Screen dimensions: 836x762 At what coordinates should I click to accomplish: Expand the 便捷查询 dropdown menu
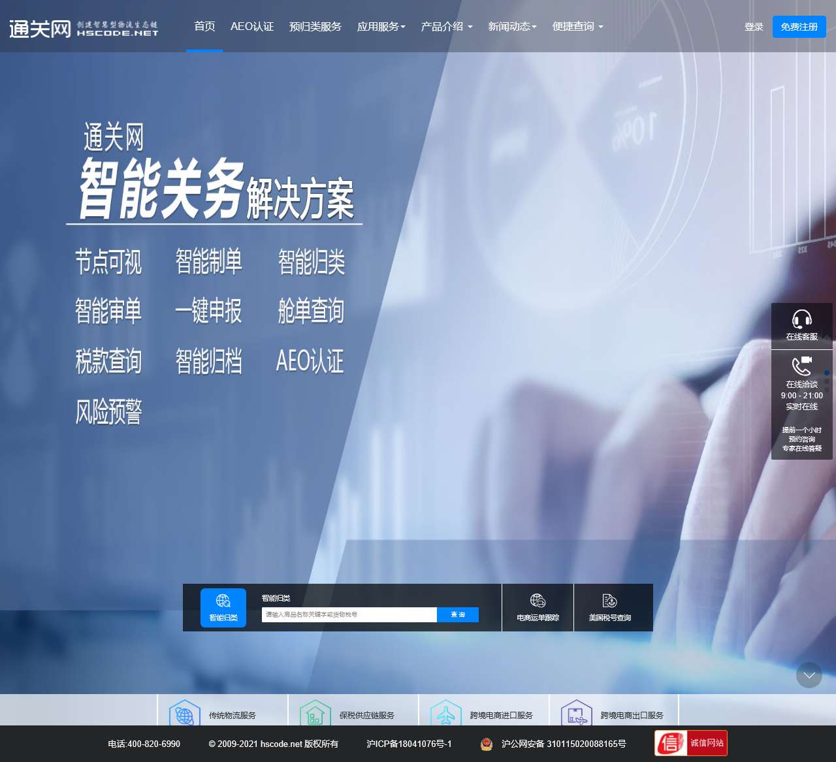pos(578,26)
